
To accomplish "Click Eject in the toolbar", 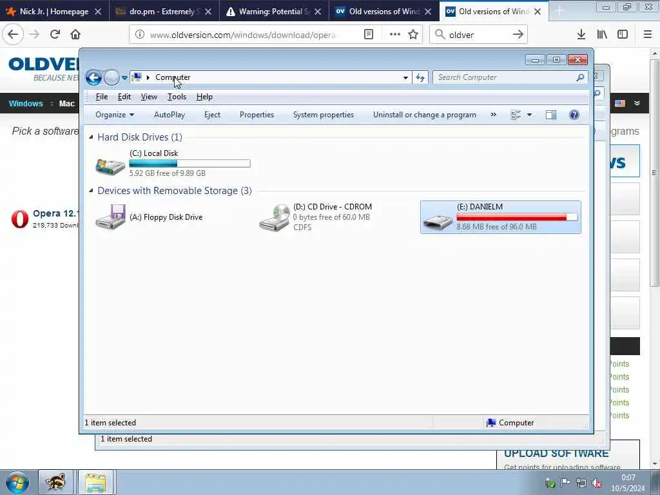I will (212, 115).
